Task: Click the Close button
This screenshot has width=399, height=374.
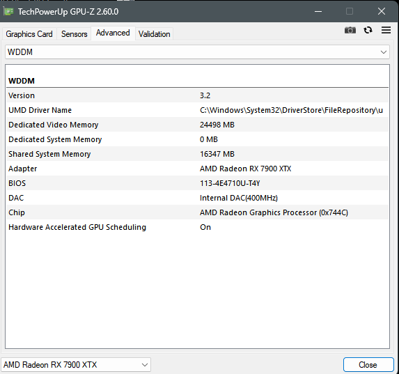Action: (x=368, y=365)
